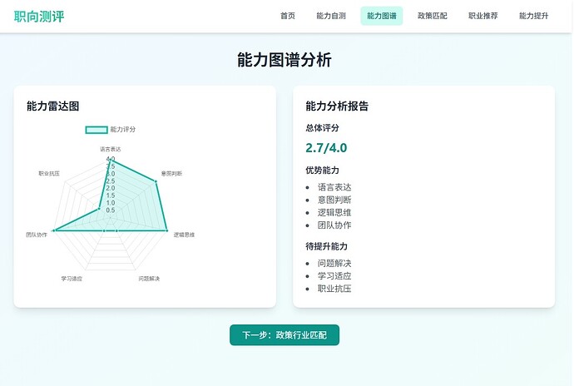The height and width of the screenshot is (386, 574).
Task: Click the 学习适应 radar axis label
Action: [72, 279]
